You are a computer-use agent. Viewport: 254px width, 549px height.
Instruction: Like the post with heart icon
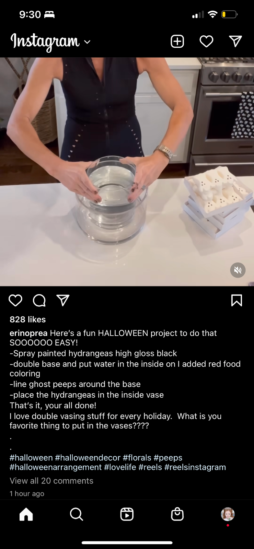[x=15, y=300]
